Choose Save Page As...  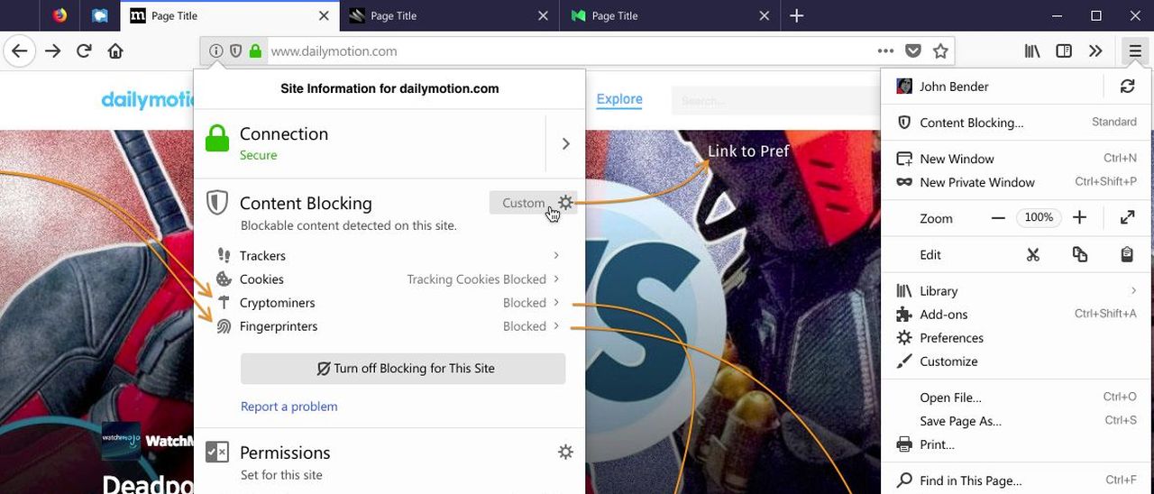1016,421
